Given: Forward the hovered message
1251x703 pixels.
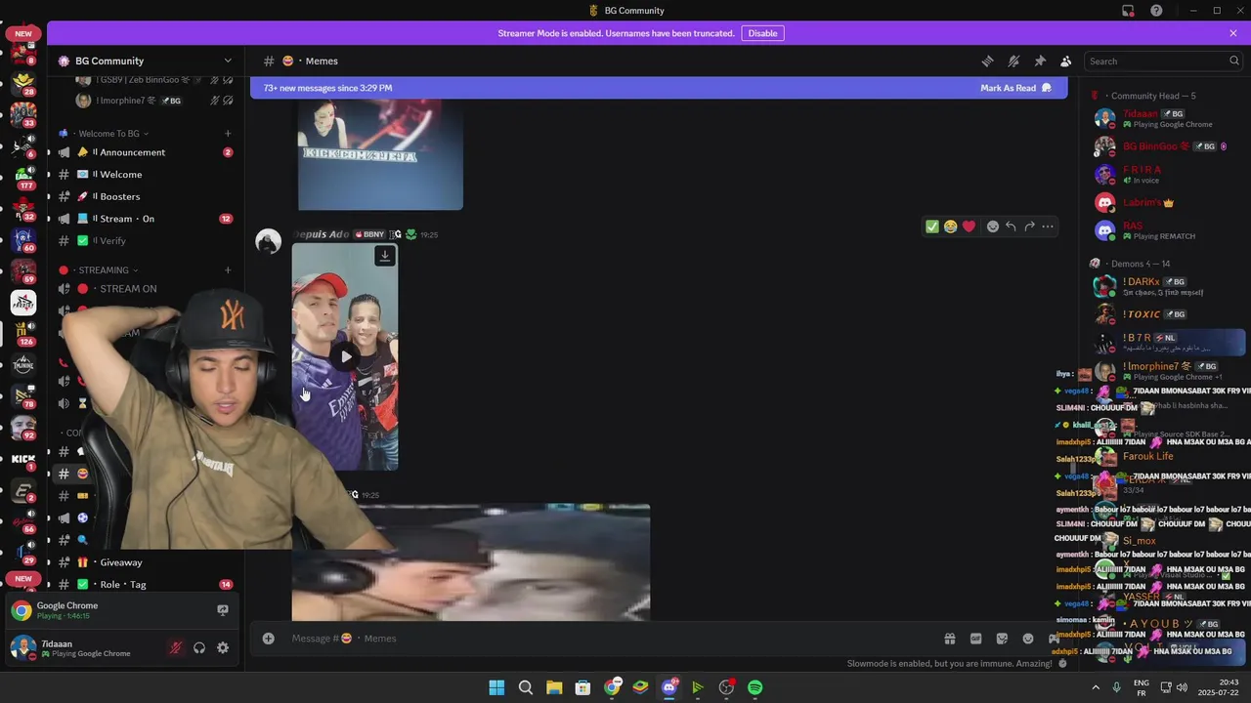Looking at the screenshot, I should coord(1029,227).
